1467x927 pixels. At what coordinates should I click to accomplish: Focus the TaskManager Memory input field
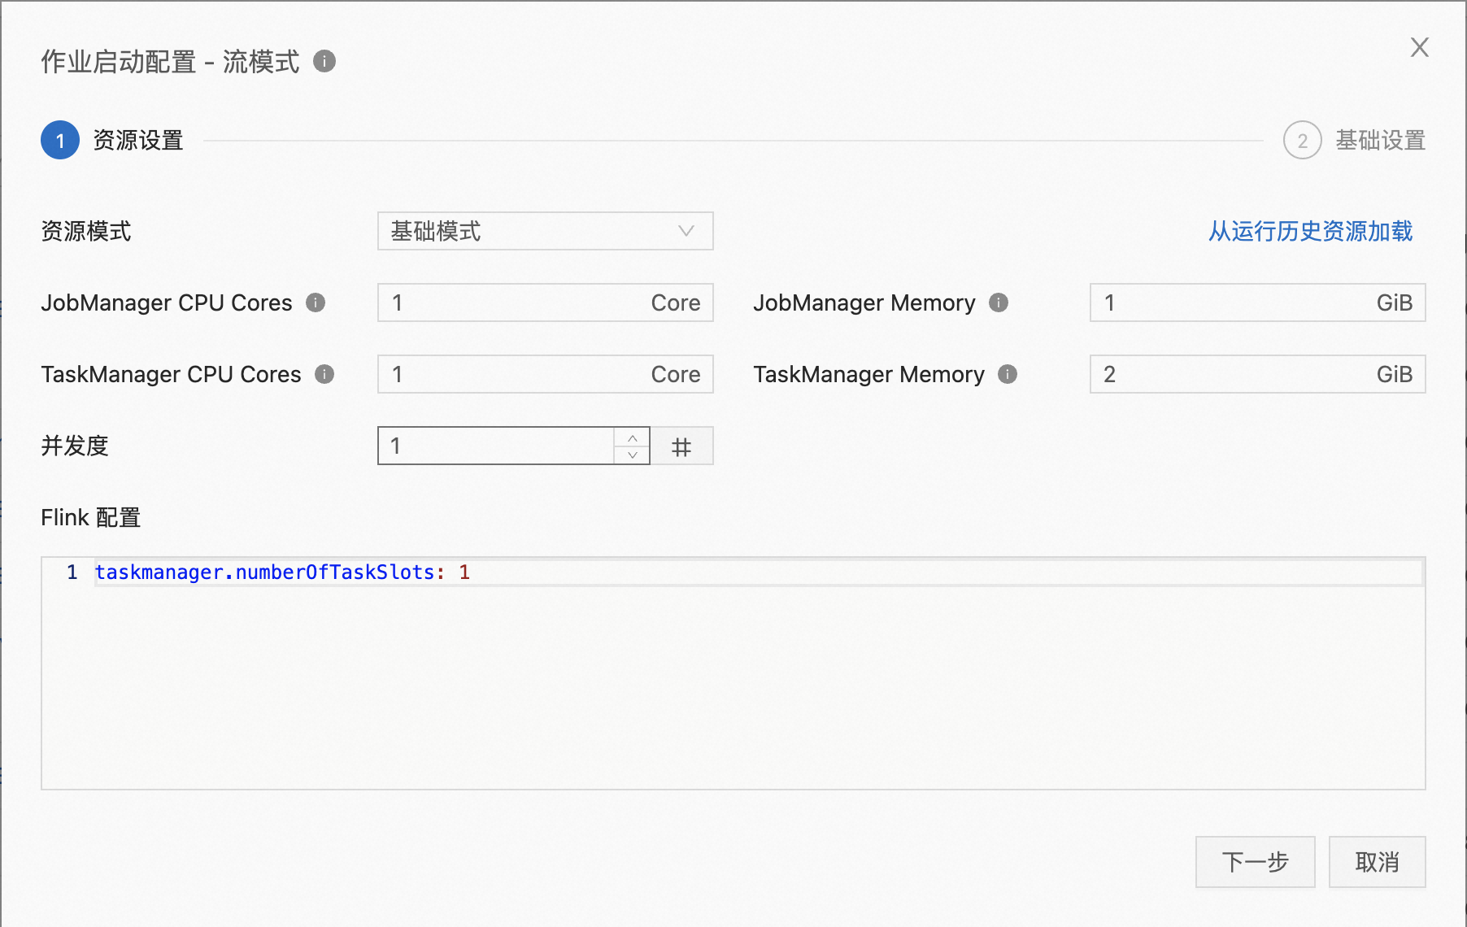[x=1228, y=375]
